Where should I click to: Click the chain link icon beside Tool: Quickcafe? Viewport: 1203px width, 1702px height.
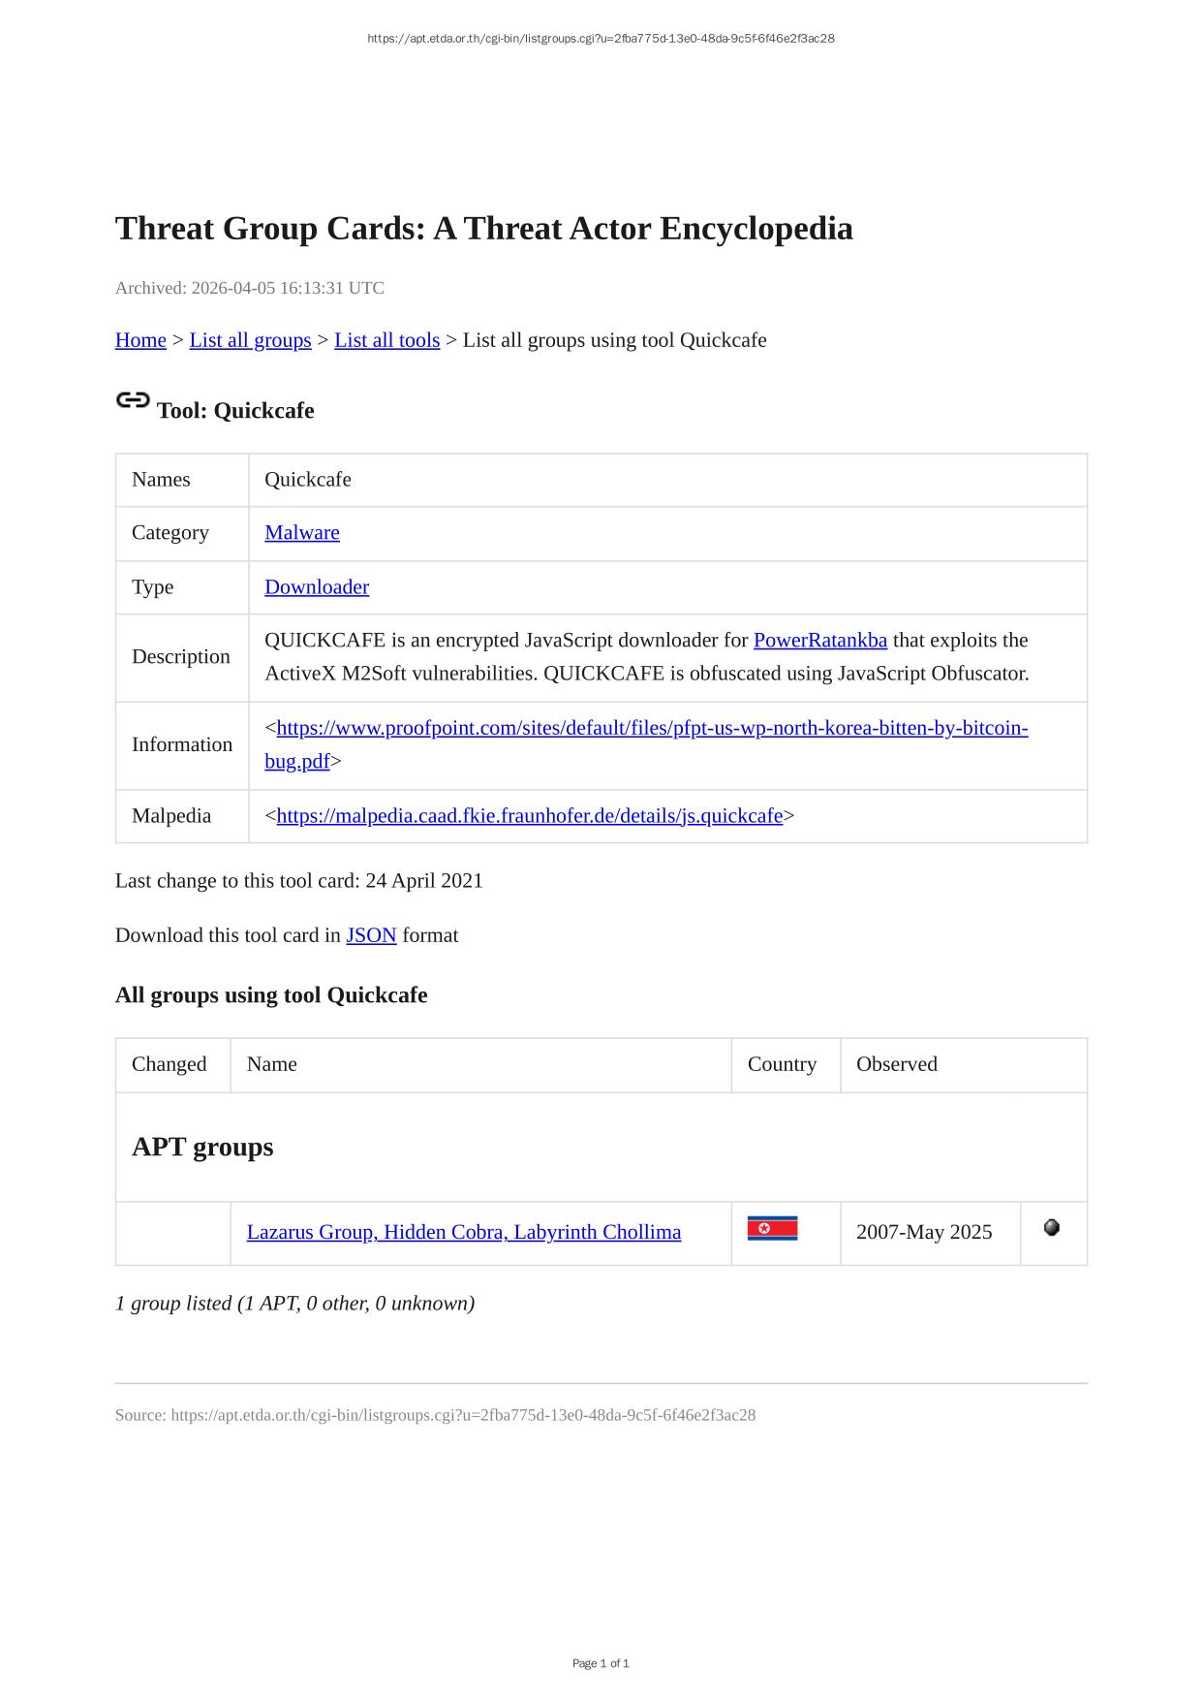[133, 400]
